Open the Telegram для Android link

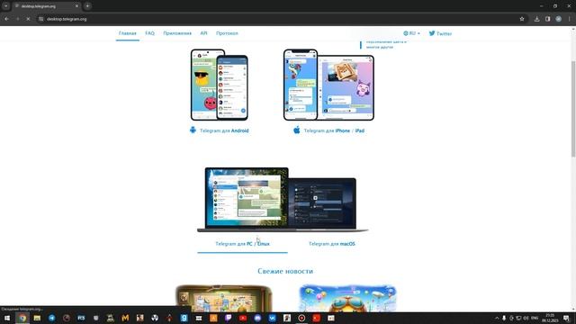(224, 130)
